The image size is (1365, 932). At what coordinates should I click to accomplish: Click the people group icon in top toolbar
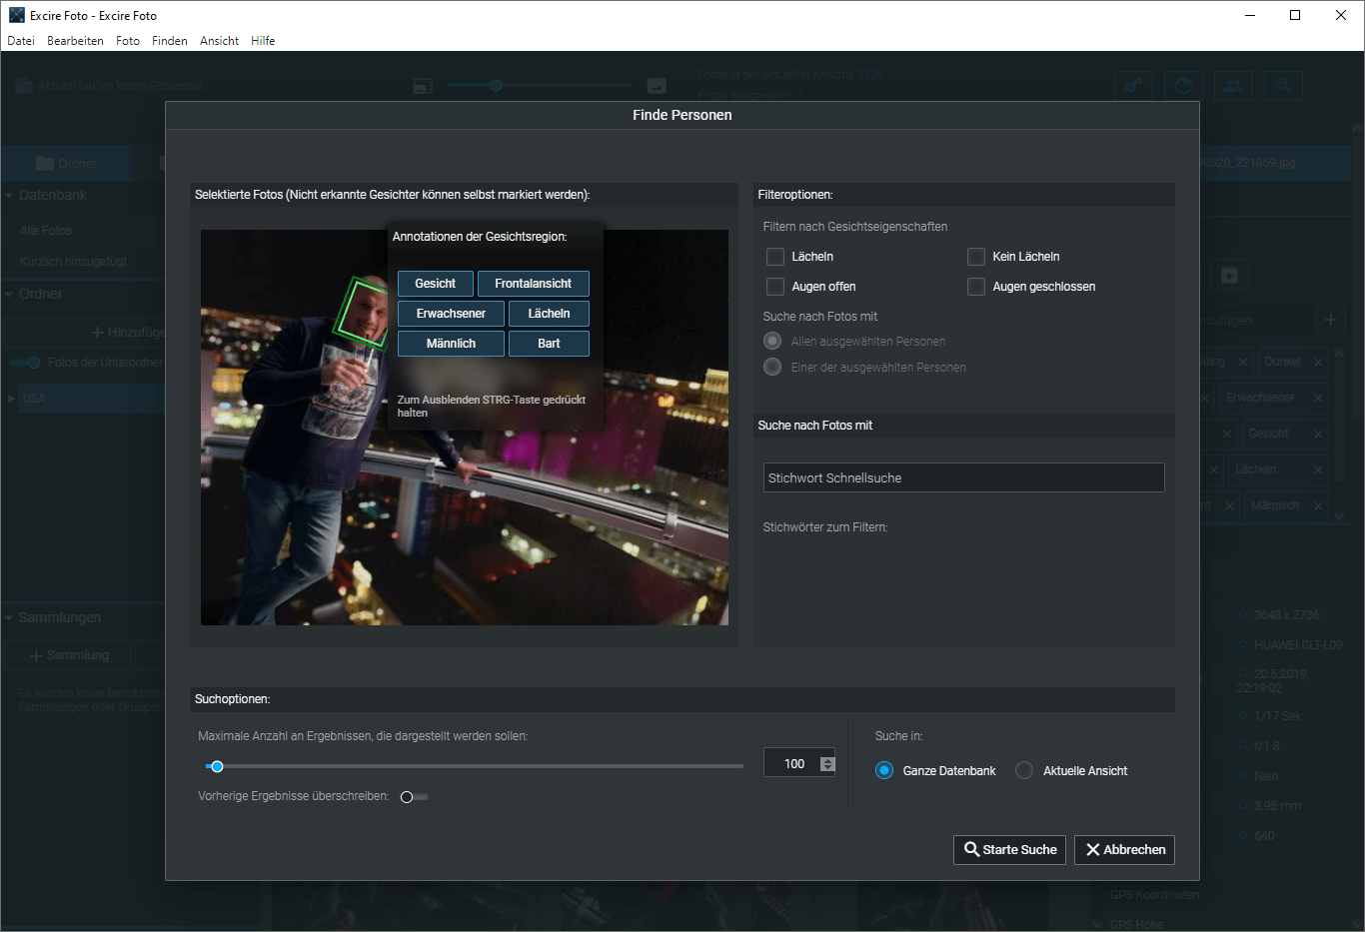(1233, 86)
